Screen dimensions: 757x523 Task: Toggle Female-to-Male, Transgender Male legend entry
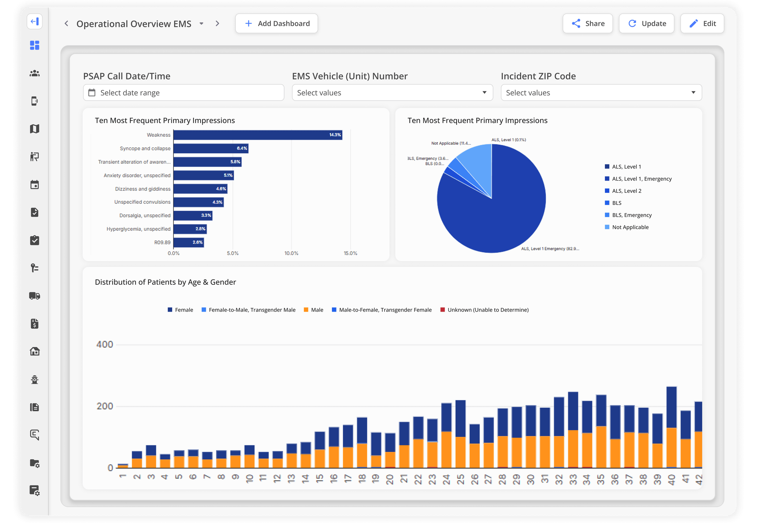[x=249, y=310]
